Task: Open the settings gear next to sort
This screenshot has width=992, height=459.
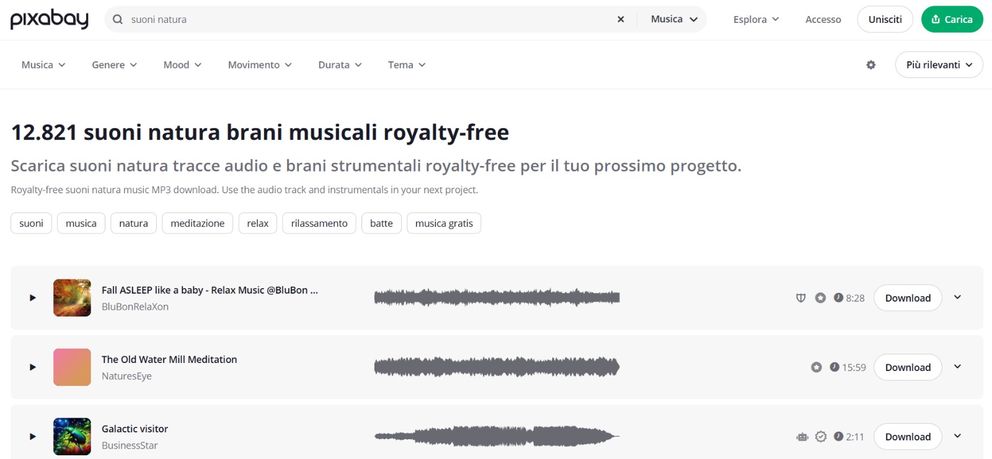Action: click(871, 65)
